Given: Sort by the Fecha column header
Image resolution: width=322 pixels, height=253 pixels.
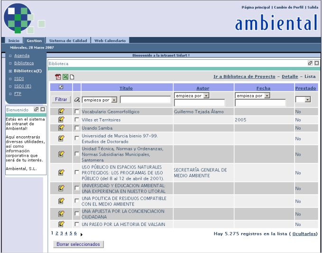Looking at the screenshot, I should 264,88.
